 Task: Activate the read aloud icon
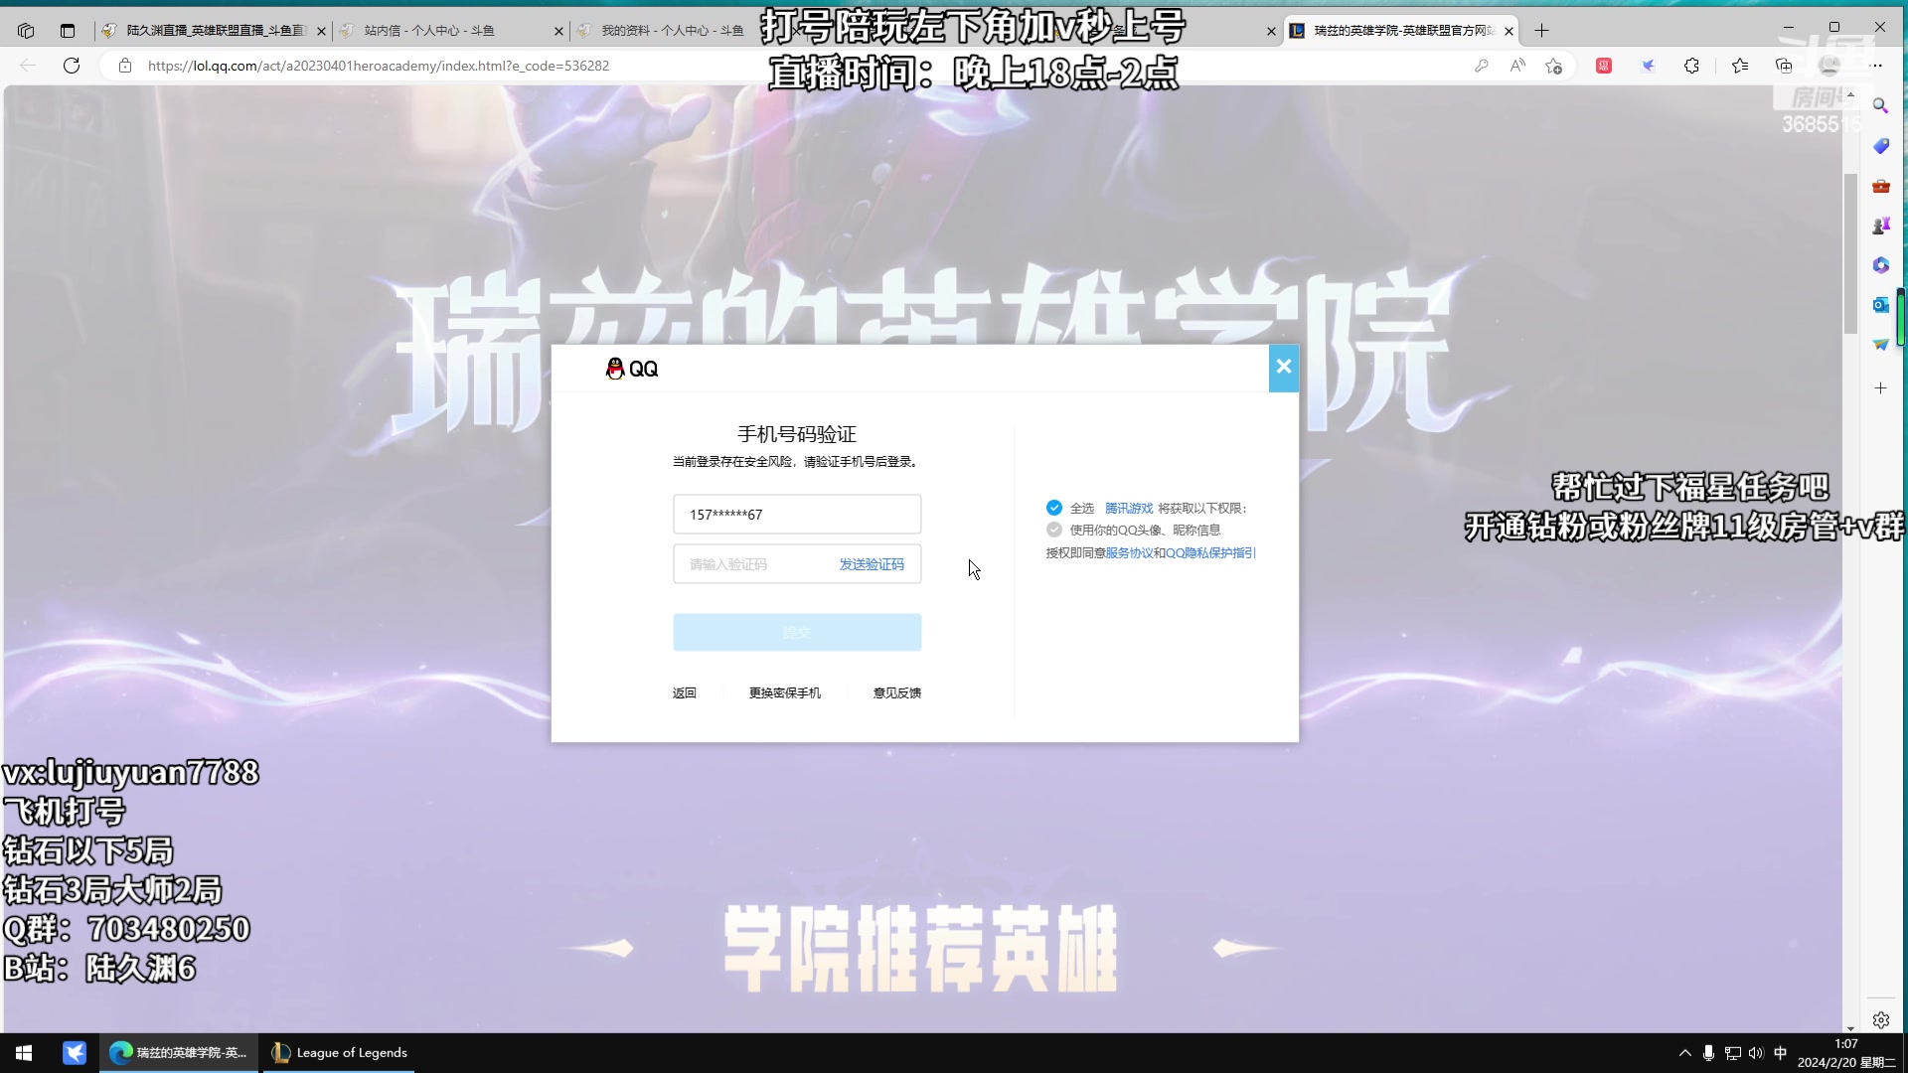1517,66
